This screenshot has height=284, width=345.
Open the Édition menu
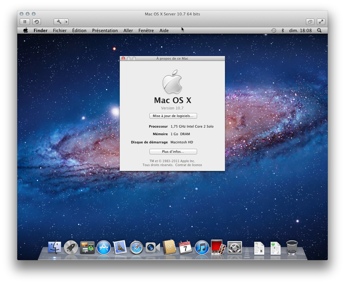pyautogui.click(x=79, y=31)
